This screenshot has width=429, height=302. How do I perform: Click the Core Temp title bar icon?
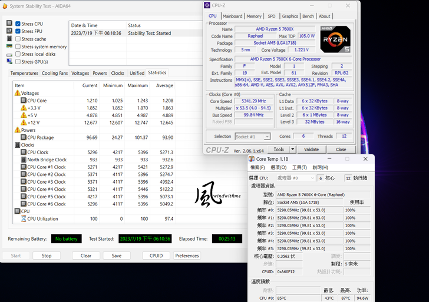(x=252, y=159)
